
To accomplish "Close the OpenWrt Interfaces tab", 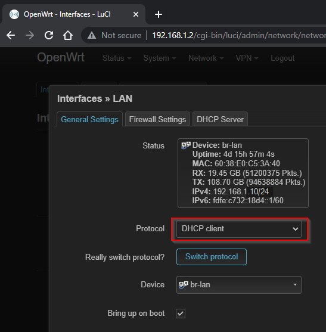I will click(x=136, y=14).
